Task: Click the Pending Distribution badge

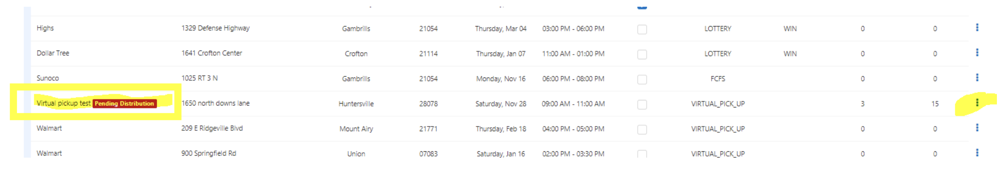Action: click(125, 104)
